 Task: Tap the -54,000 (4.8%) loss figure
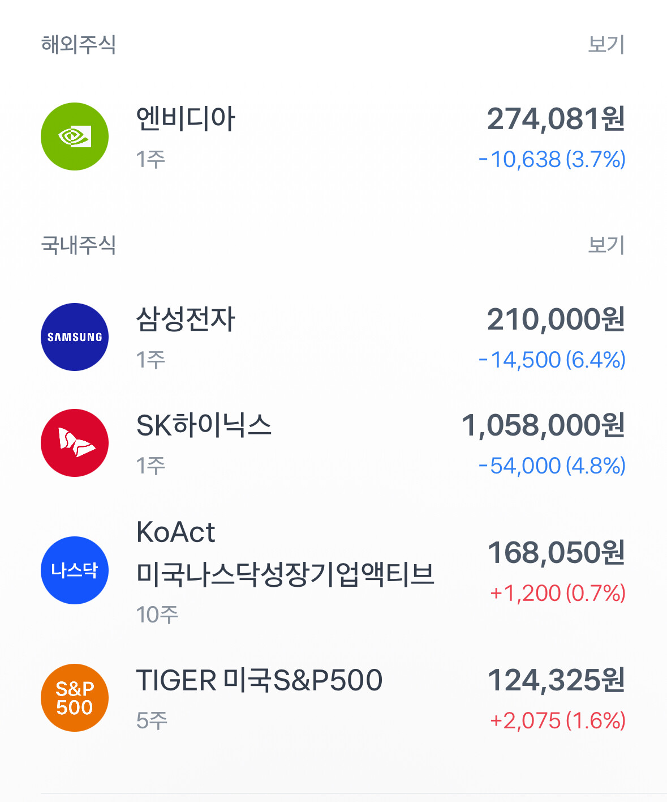[552, 466]
